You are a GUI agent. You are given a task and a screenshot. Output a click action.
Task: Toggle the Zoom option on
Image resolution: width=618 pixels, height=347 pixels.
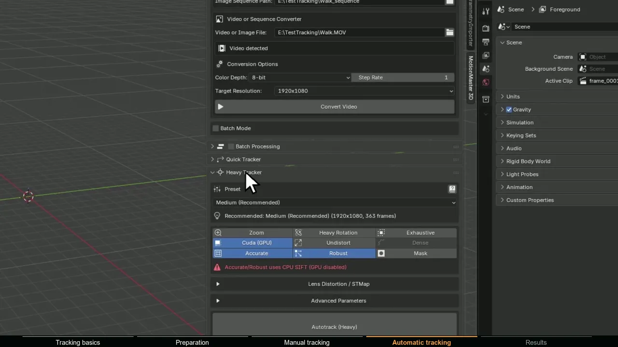tap(253, 233)
